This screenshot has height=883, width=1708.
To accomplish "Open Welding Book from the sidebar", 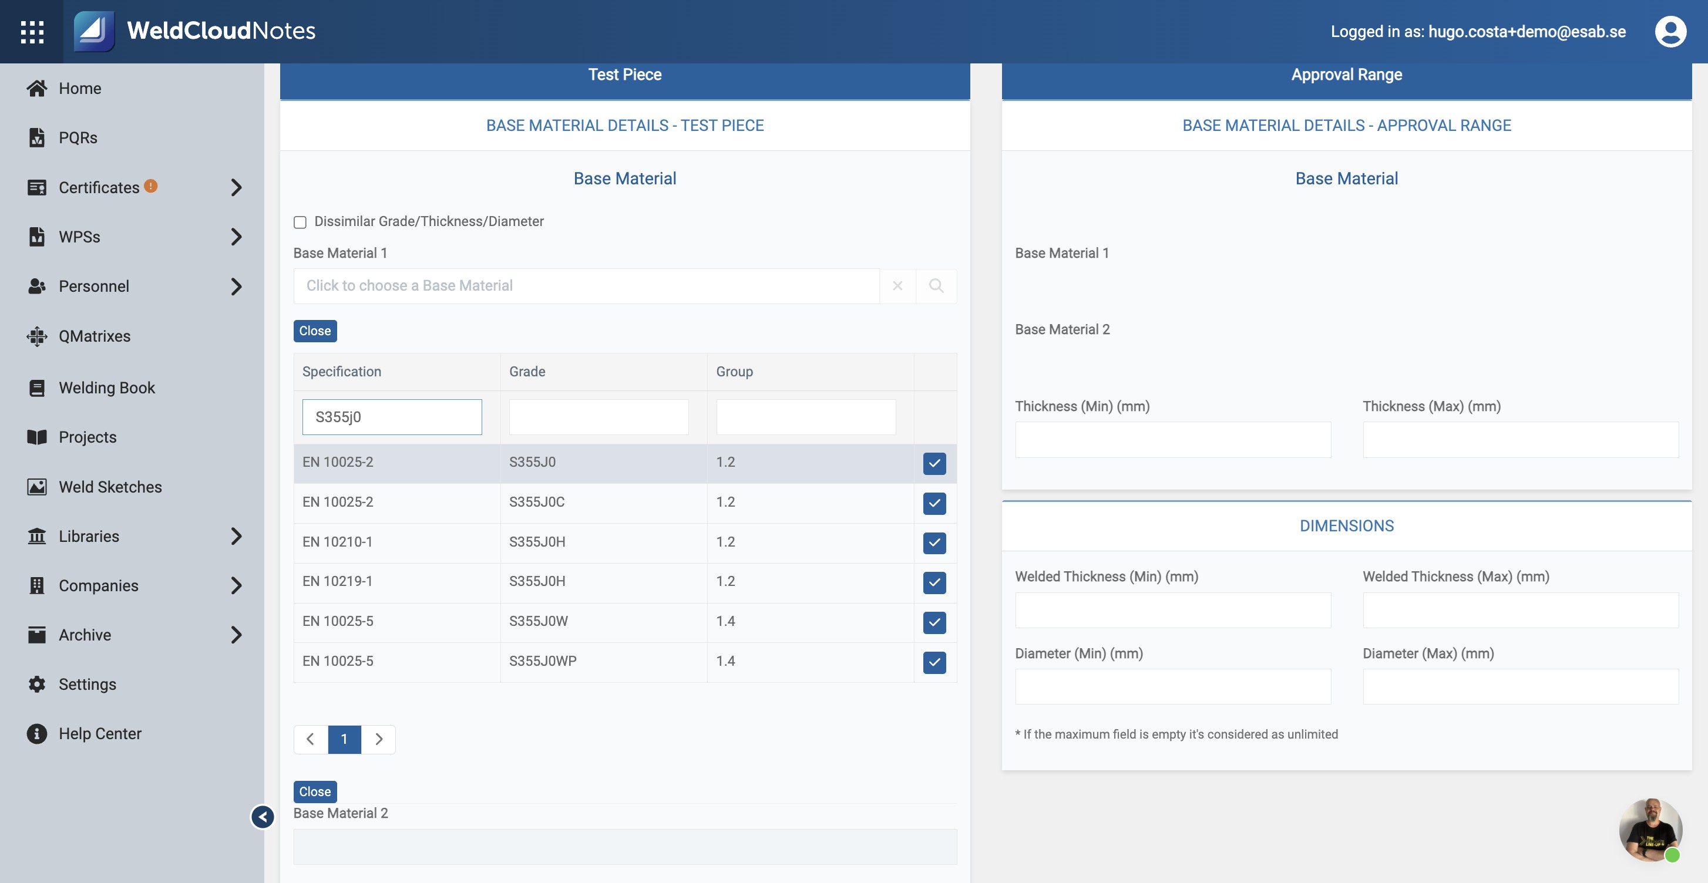I will click(107, 388).
